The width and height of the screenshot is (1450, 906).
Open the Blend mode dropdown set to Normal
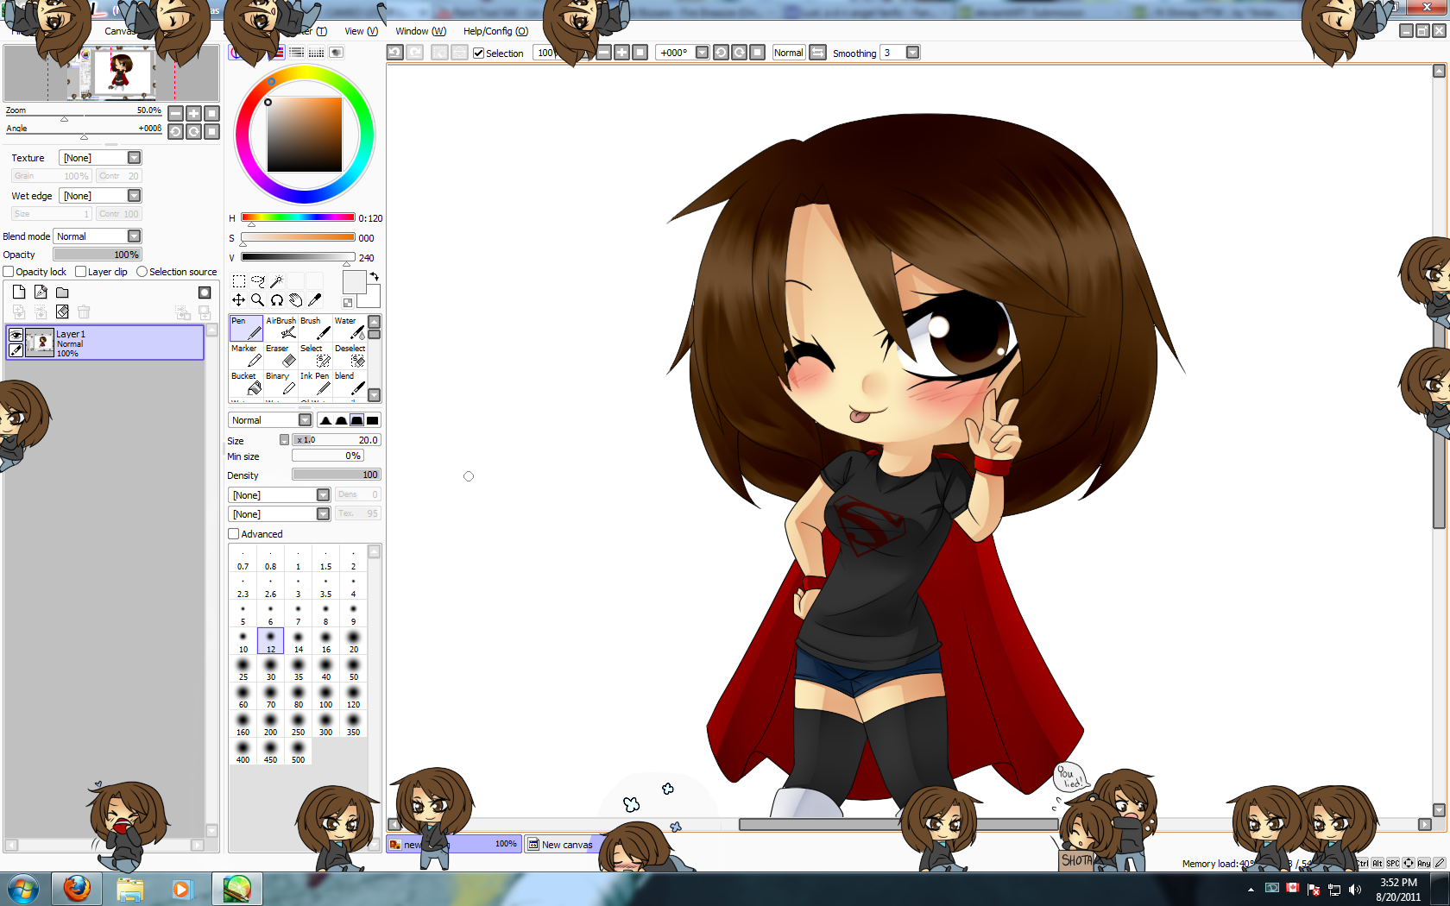tap(135, 236)
